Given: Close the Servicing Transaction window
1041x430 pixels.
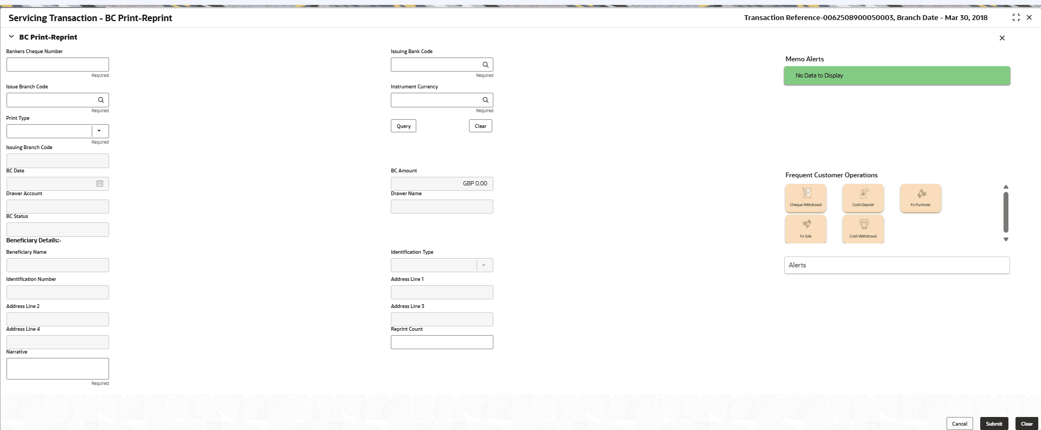Looking at the screenshot, I should pyautogui.click(x=1029, y=18).
